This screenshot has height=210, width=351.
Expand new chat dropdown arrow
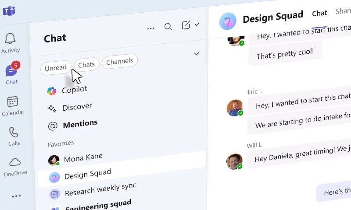(x=197, y=24)
